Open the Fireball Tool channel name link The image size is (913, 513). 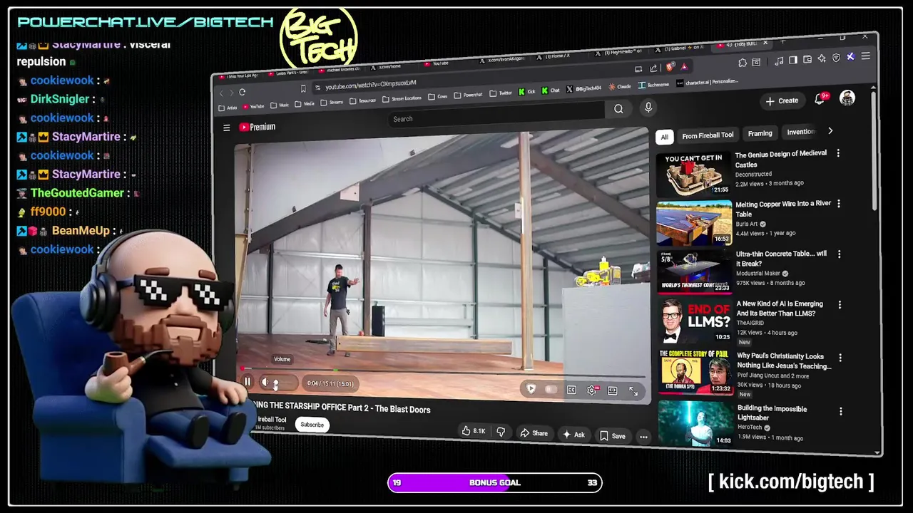pos(272,420)
